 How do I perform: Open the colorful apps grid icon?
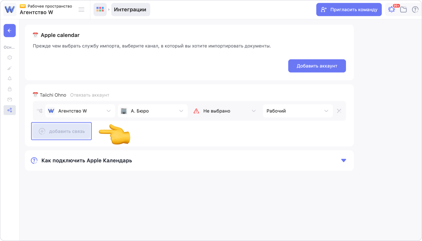(x=100, y=10)
